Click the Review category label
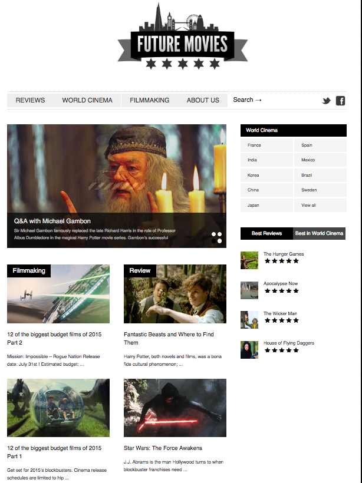362x483 pixels. tap(140, 271)
